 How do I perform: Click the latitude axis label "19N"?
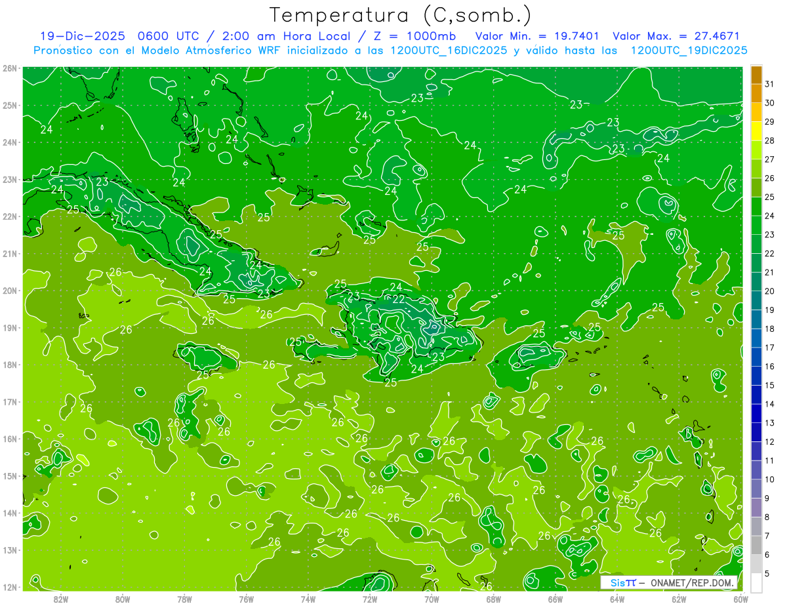click(x=10, y=327)
